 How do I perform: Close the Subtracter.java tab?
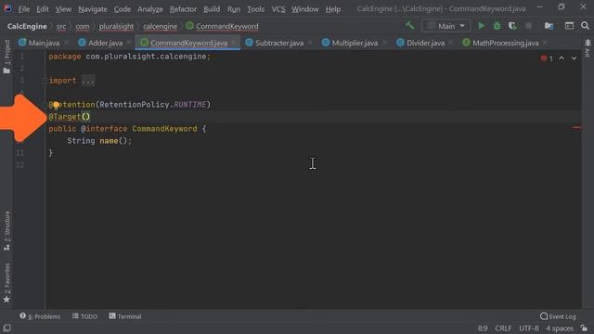(x=310, y=43)
